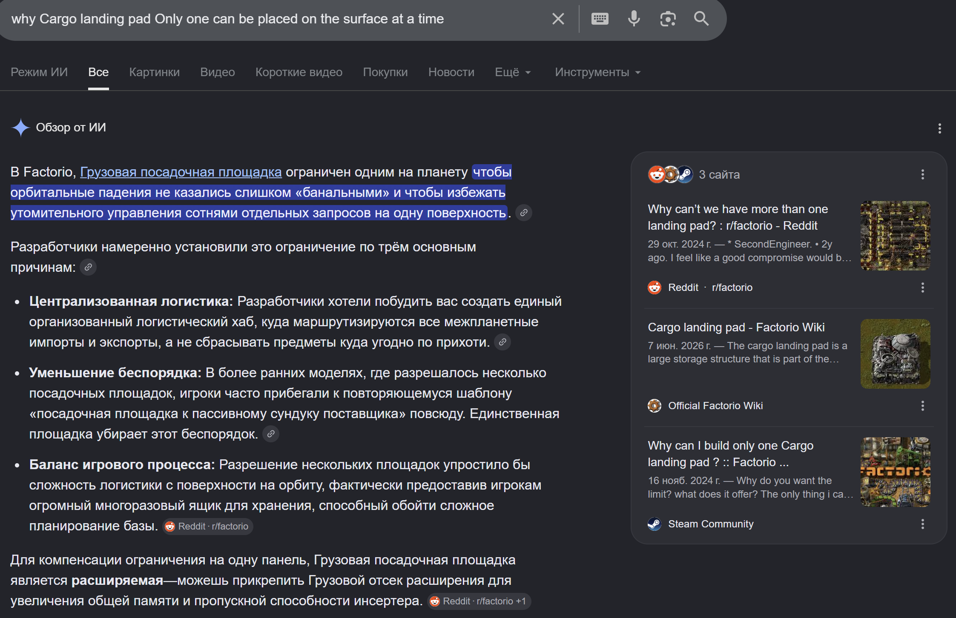Click link icon after the highlighted summary sentence
Screen dimensions: 956x618
(524, 213)
